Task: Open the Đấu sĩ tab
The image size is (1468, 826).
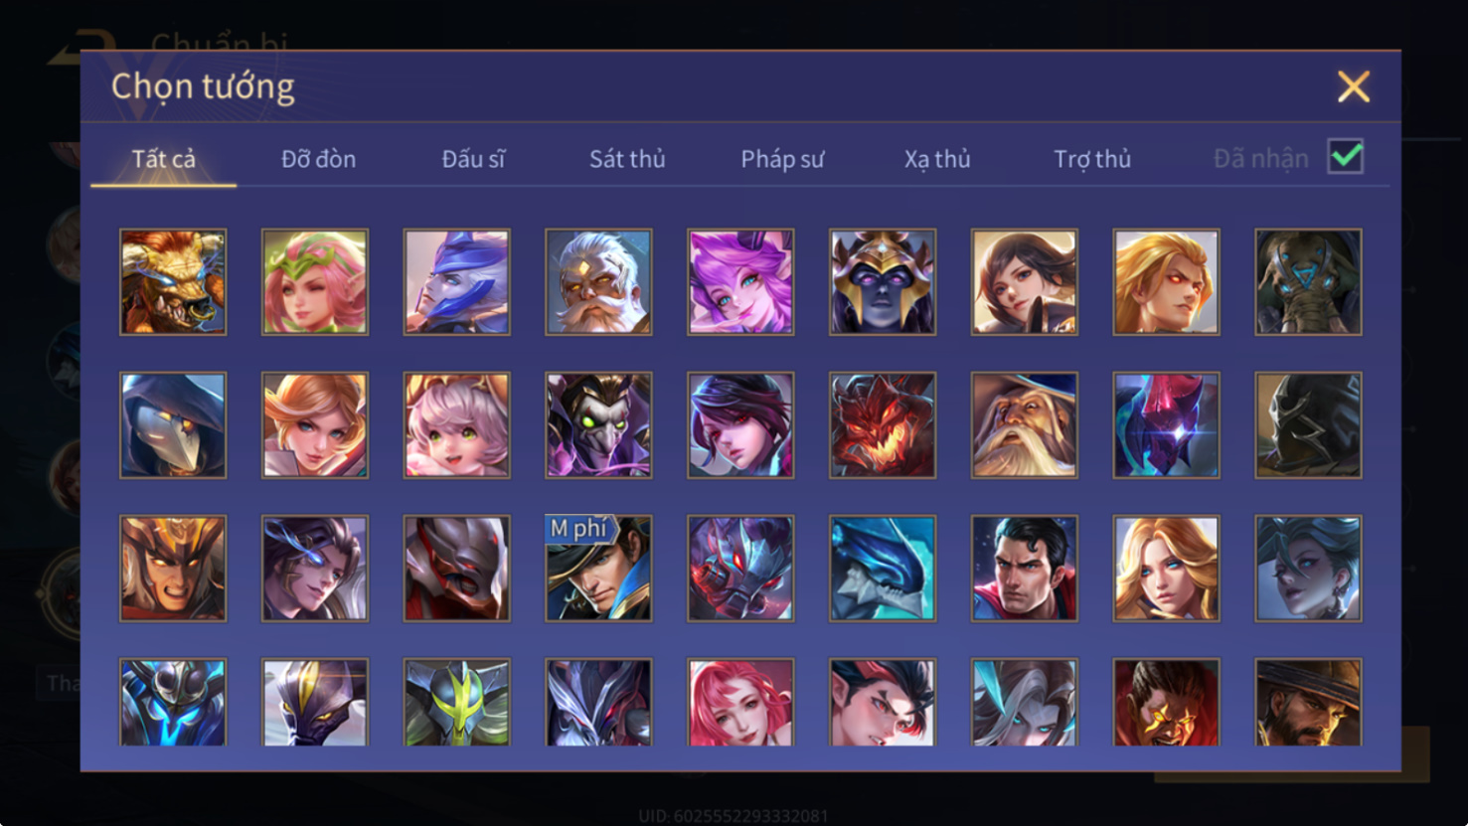Action: (x=473, y=159)
